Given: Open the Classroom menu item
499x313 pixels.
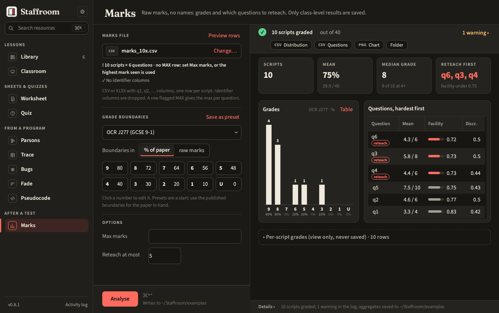Looking at the screenshot, I should click(x=47, y=71).
